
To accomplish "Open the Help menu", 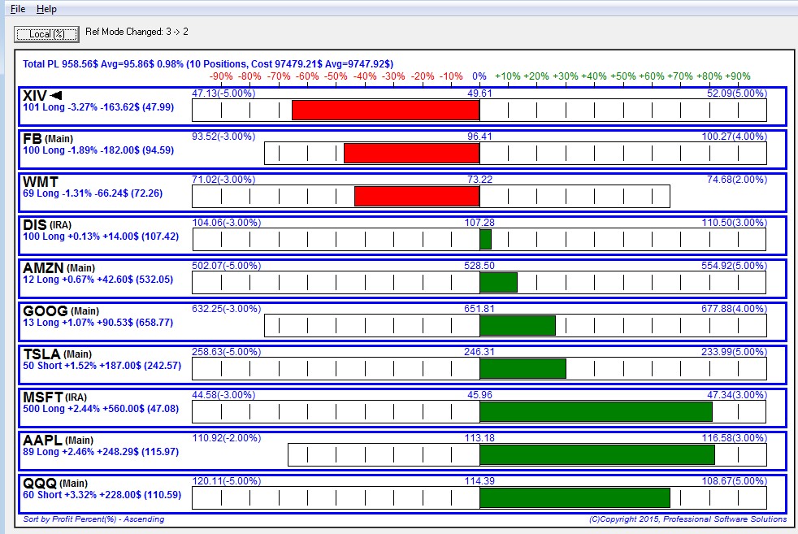I will pyautogui.click(x=46, y=9).
